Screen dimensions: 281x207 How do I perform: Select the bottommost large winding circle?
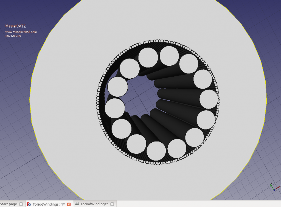click(x=156, y=151)
